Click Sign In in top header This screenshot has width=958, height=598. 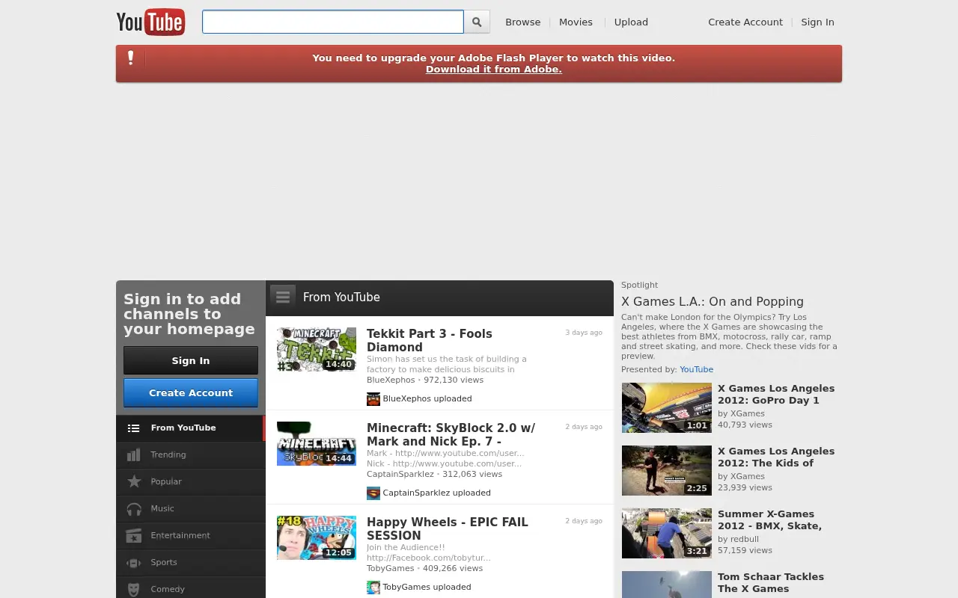point(817,22)
